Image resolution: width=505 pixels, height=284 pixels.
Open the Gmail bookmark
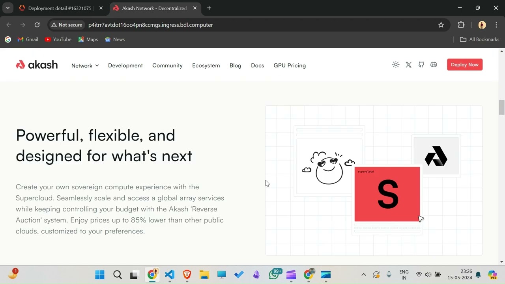pos(28,39)
